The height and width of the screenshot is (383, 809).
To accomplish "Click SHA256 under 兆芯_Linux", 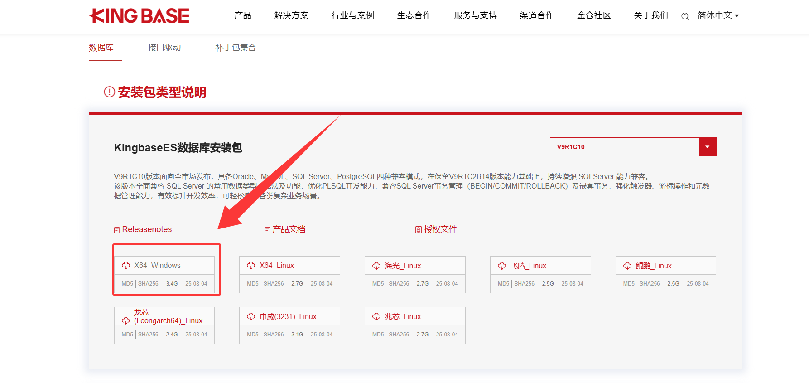I will tap(399, 335).
